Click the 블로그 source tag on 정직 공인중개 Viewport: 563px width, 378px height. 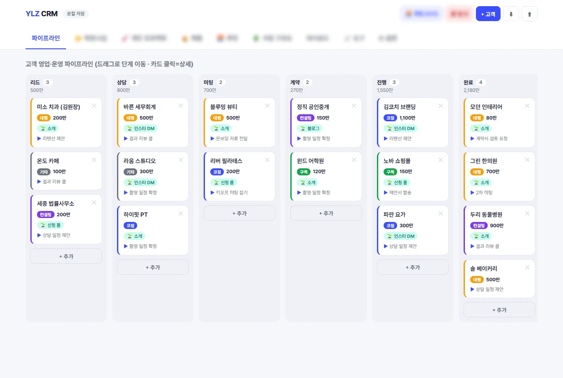point(310,128)
